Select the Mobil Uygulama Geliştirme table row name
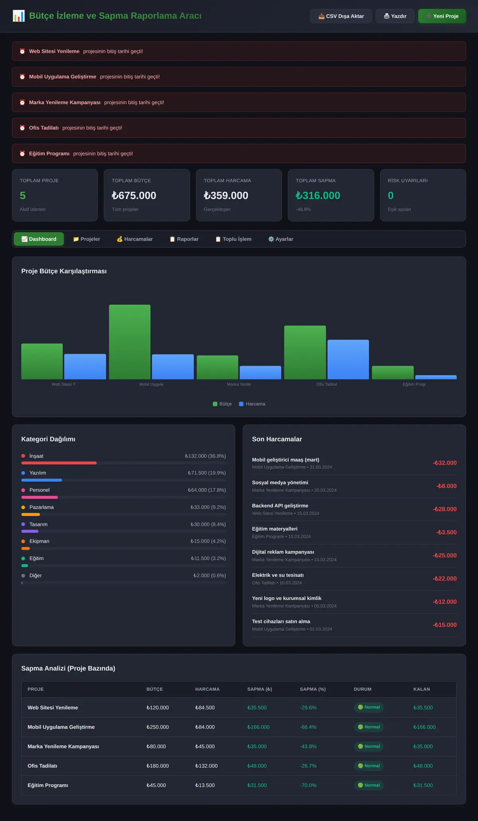478x821 pixels. 61,727
